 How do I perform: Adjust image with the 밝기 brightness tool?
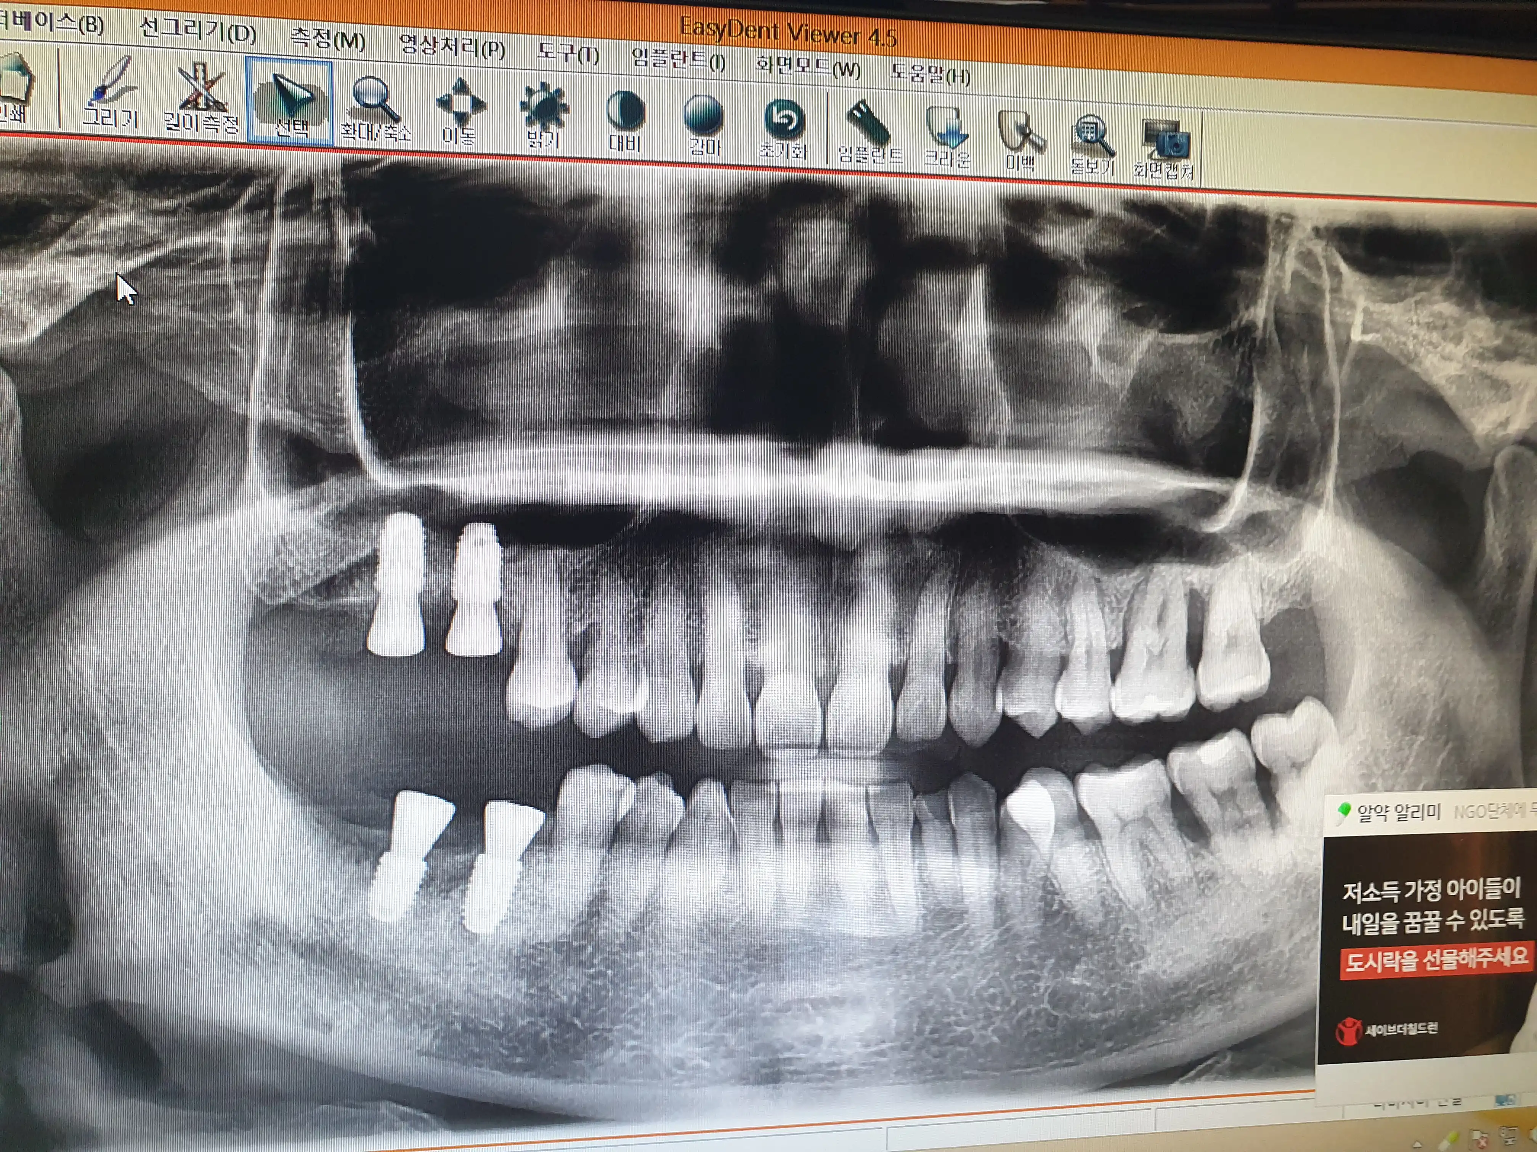tap(544, 115)
